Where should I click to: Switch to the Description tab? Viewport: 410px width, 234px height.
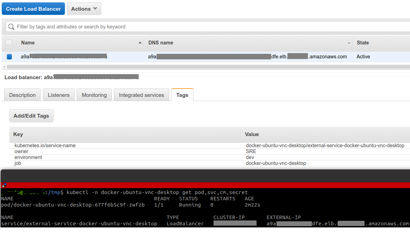[22, 95]
